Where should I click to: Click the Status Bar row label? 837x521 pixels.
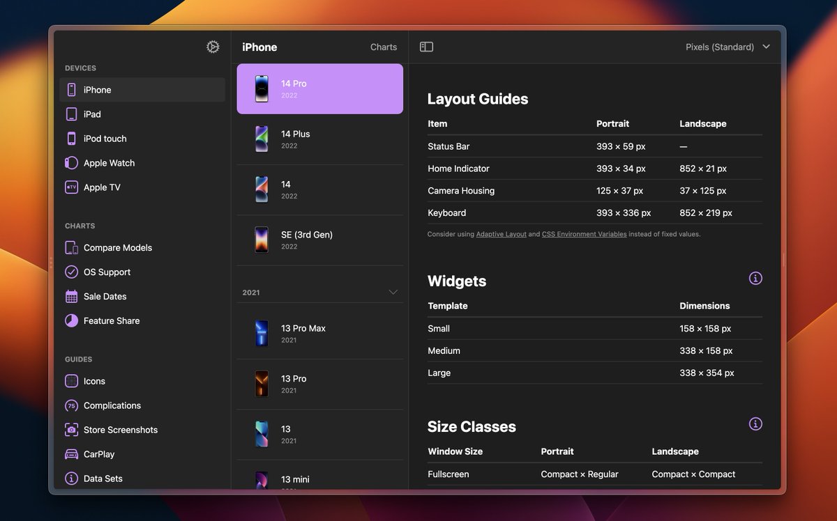tap(448, 146)
